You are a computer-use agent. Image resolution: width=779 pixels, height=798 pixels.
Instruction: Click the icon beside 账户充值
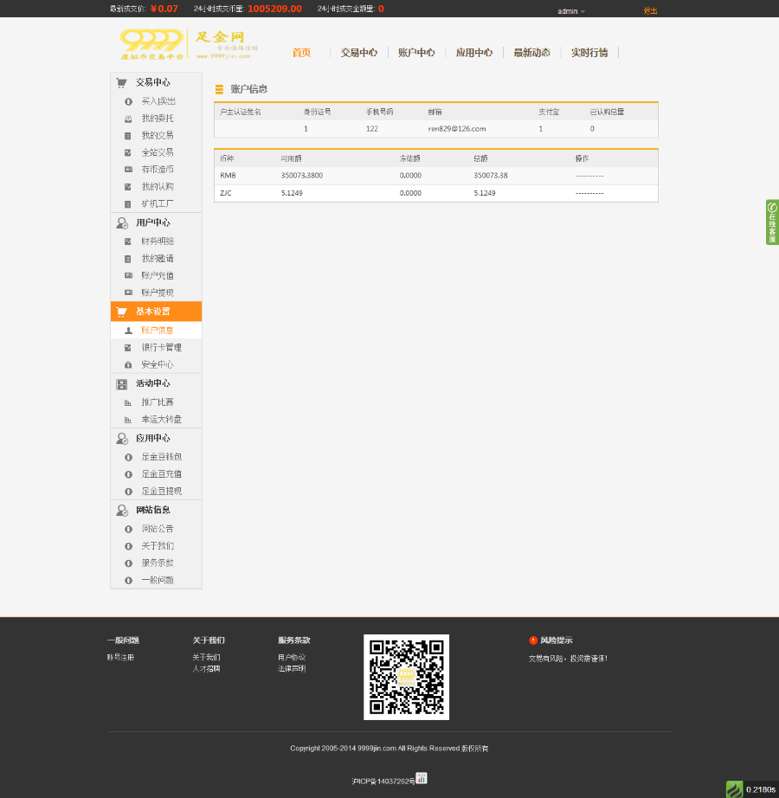[128, 276]
